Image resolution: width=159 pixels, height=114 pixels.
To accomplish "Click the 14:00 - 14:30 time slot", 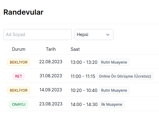I will (x=84, y=105).
